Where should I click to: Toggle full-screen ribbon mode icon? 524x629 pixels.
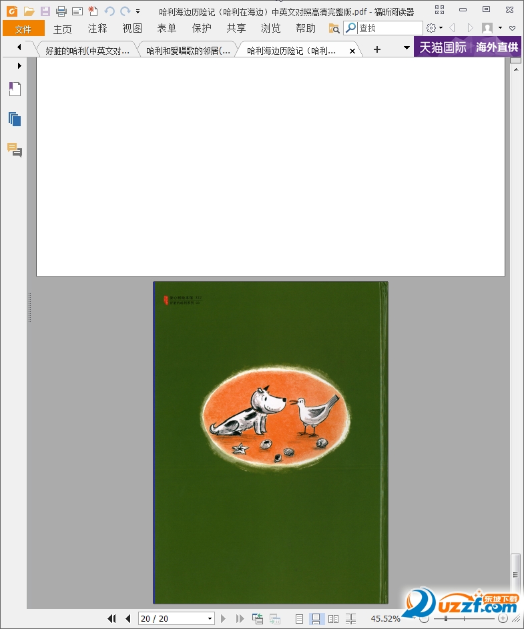point(440,9)
